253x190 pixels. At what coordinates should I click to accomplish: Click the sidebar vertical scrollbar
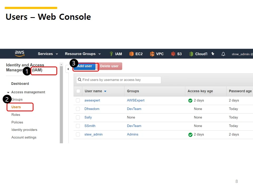(61, 105)
